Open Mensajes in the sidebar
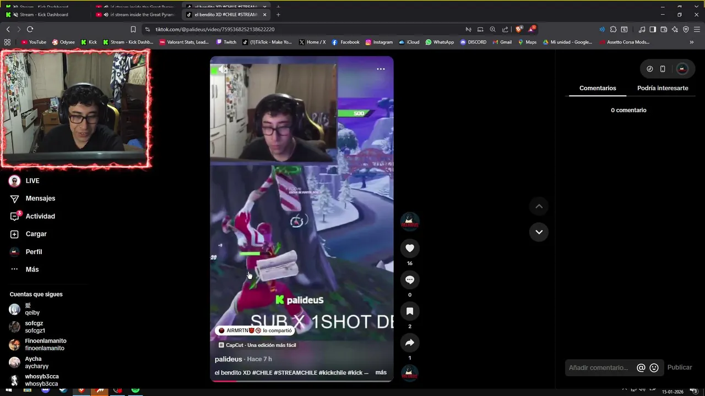 click(33, 199)
